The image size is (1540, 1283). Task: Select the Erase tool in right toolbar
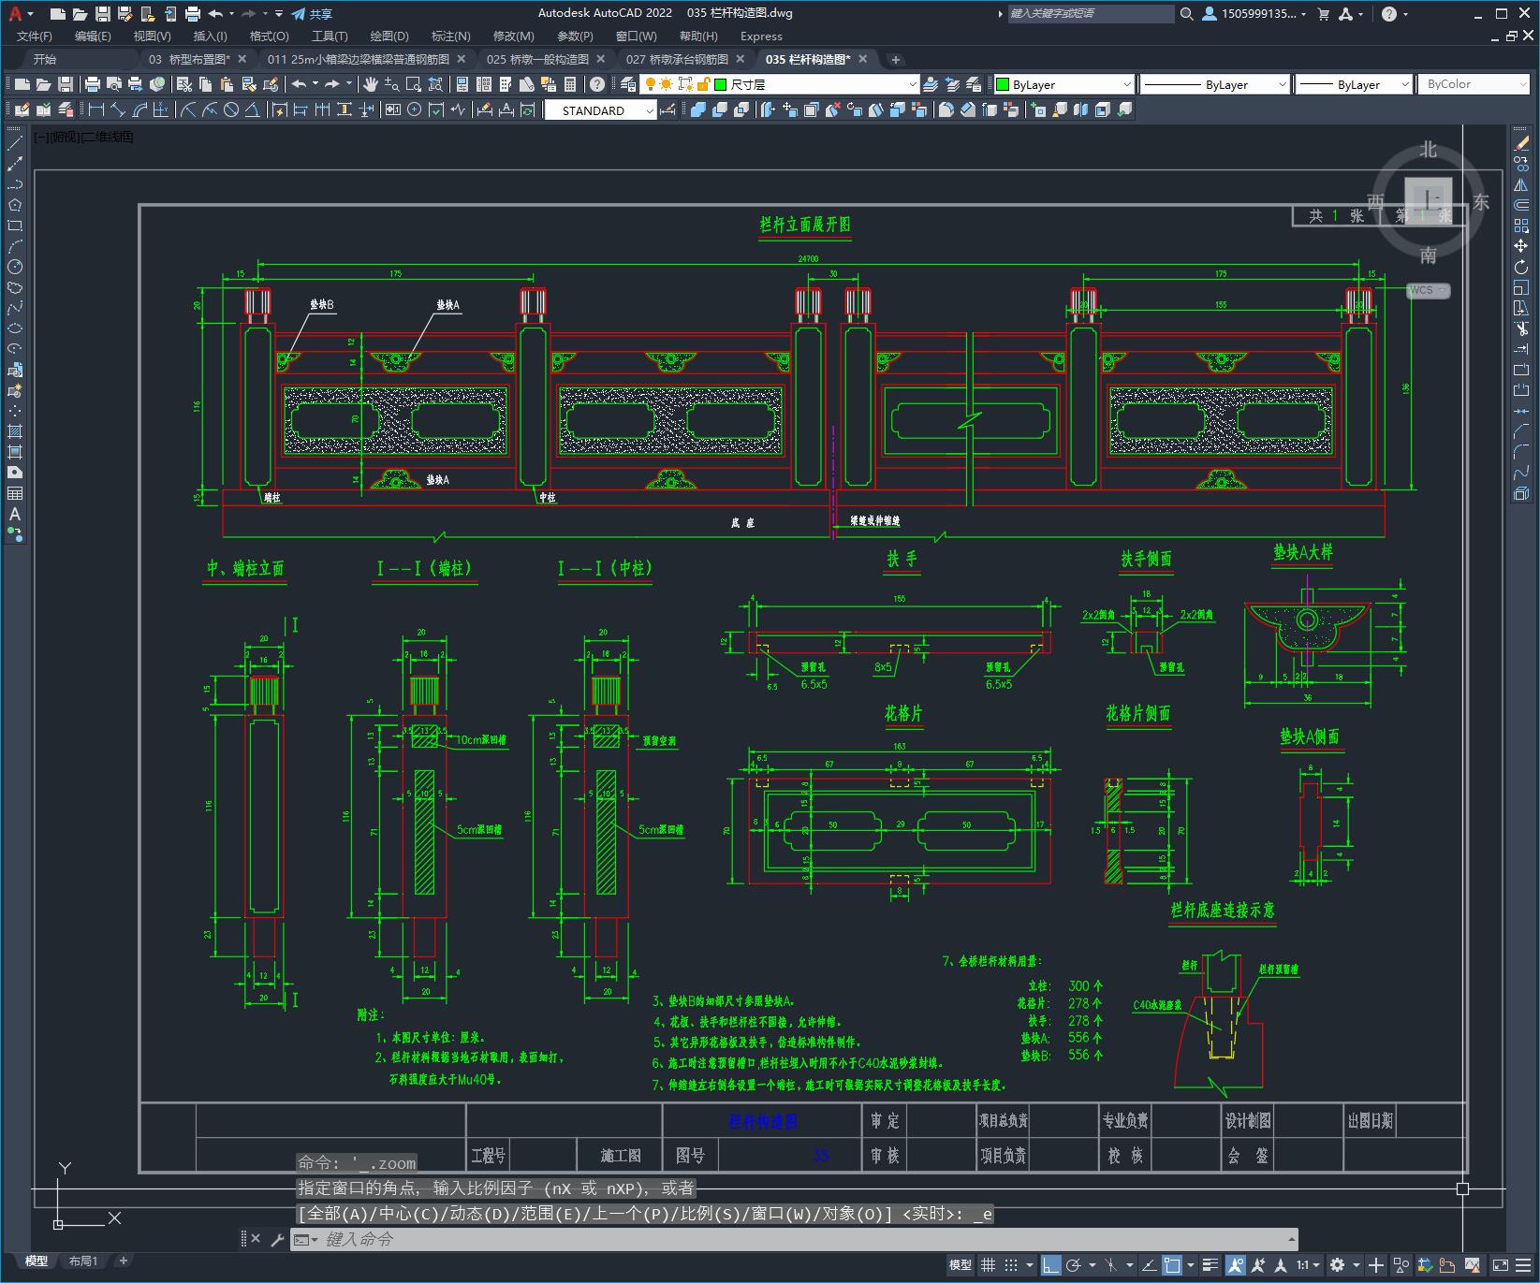click(1521, 143)
